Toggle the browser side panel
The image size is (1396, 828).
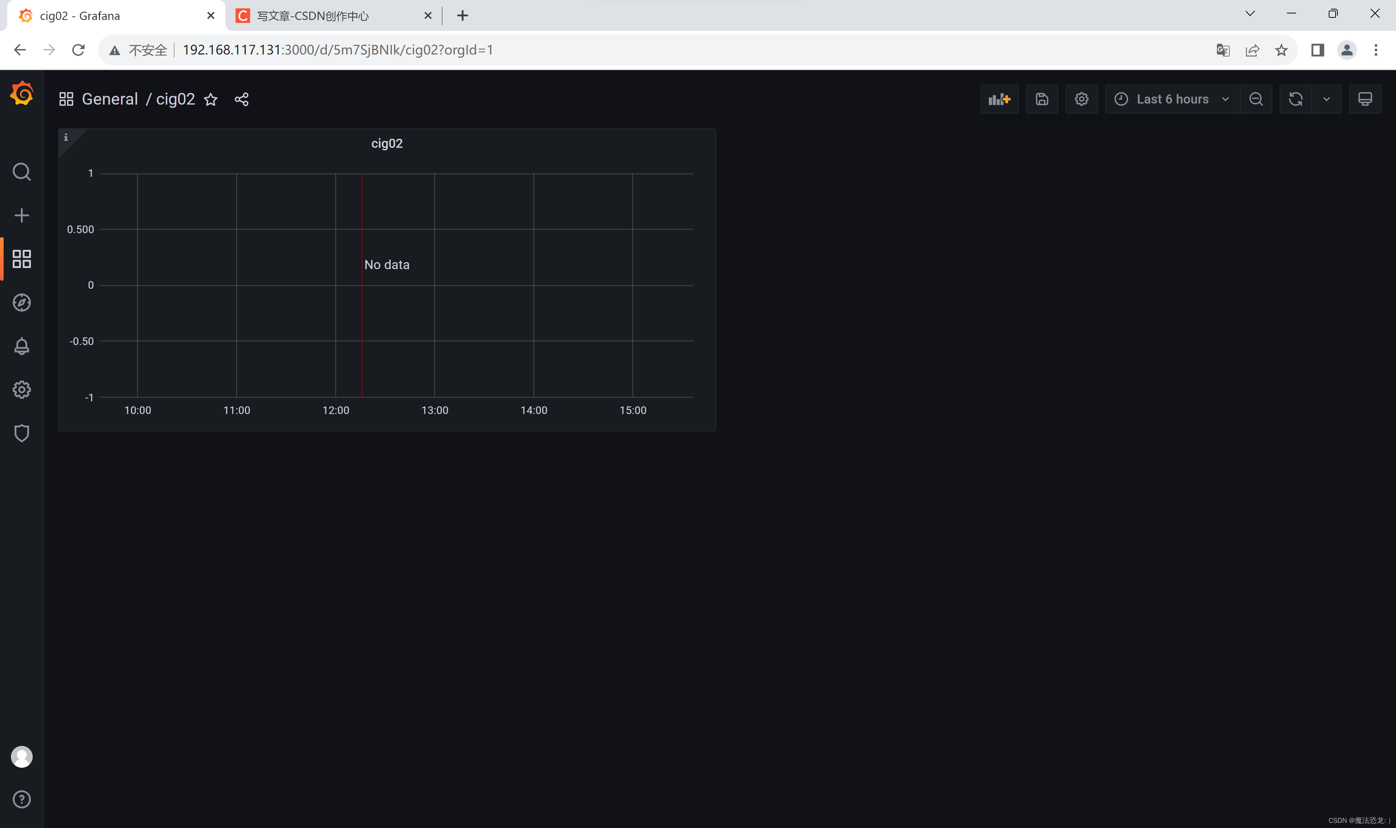(1318, 50)
